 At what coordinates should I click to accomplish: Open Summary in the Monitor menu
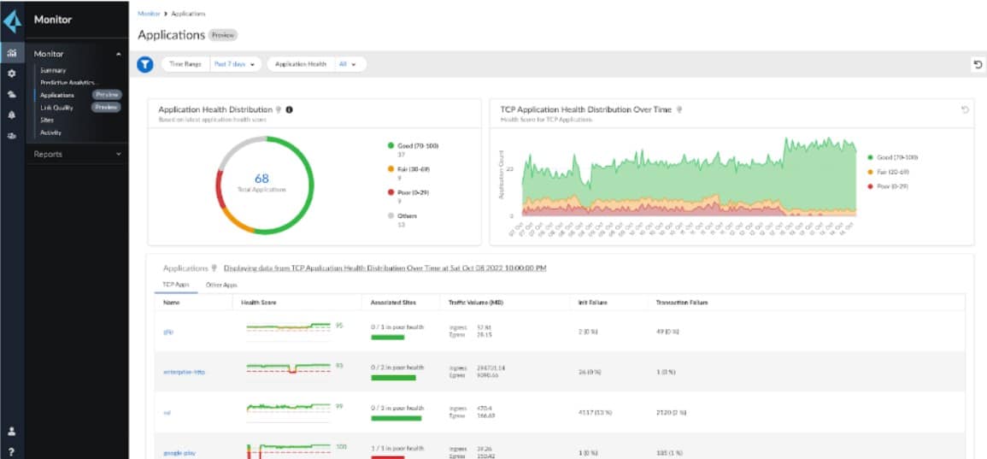pos(53,71)
